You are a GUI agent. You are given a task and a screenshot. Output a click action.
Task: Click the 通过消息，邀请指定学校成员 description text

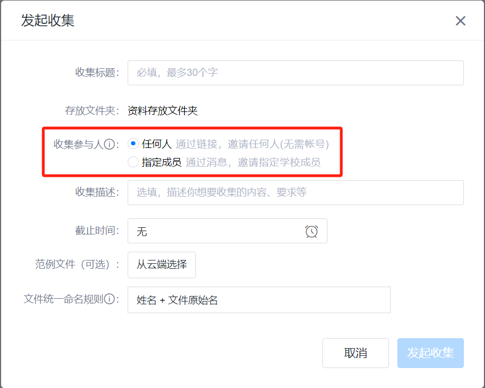252,162
